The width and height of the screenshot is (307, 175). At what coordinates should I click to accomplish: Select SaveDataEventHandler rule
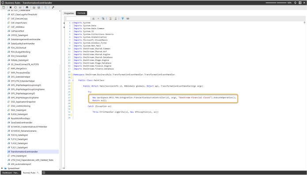(22, 123)
